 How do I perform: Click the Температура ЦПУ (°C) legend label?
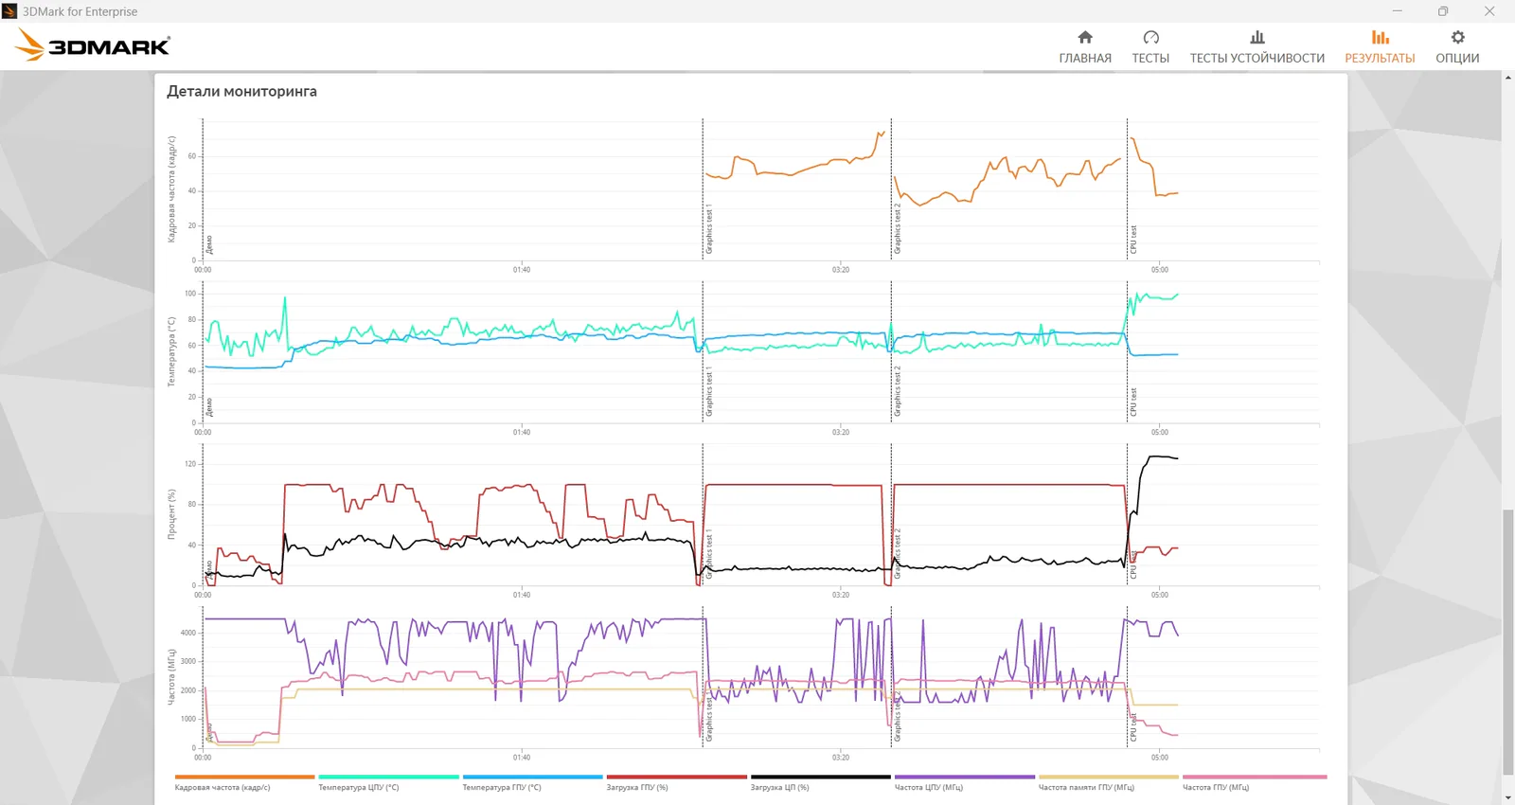tap(359, 787)
